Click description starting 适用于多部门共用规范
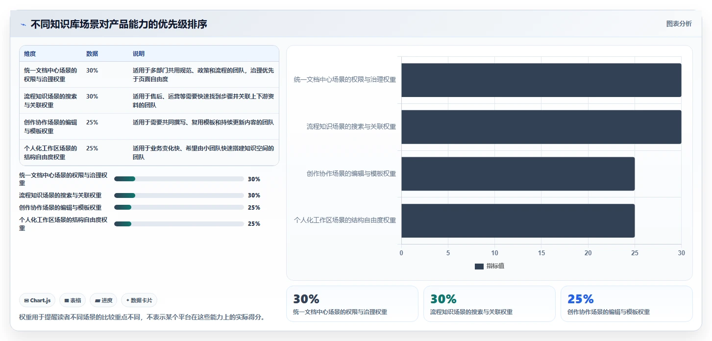Viewport: 712px width, 341px height. 203,74
